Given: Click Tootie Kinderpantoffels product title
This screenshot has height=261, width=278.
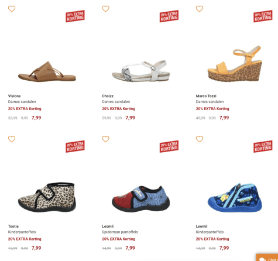Looking at the screenshot, I should click(x=22, y=232).
